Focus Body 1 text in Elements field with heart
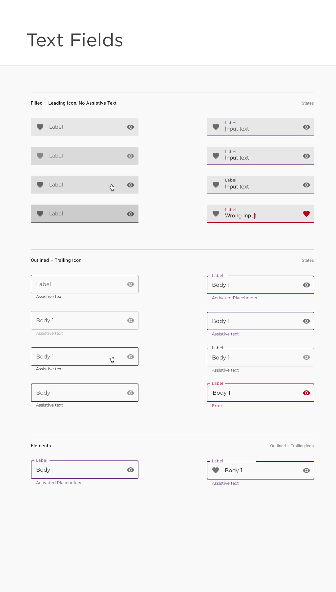The height and width of the screenshot is (592, 336). click(x=234, y=470)
